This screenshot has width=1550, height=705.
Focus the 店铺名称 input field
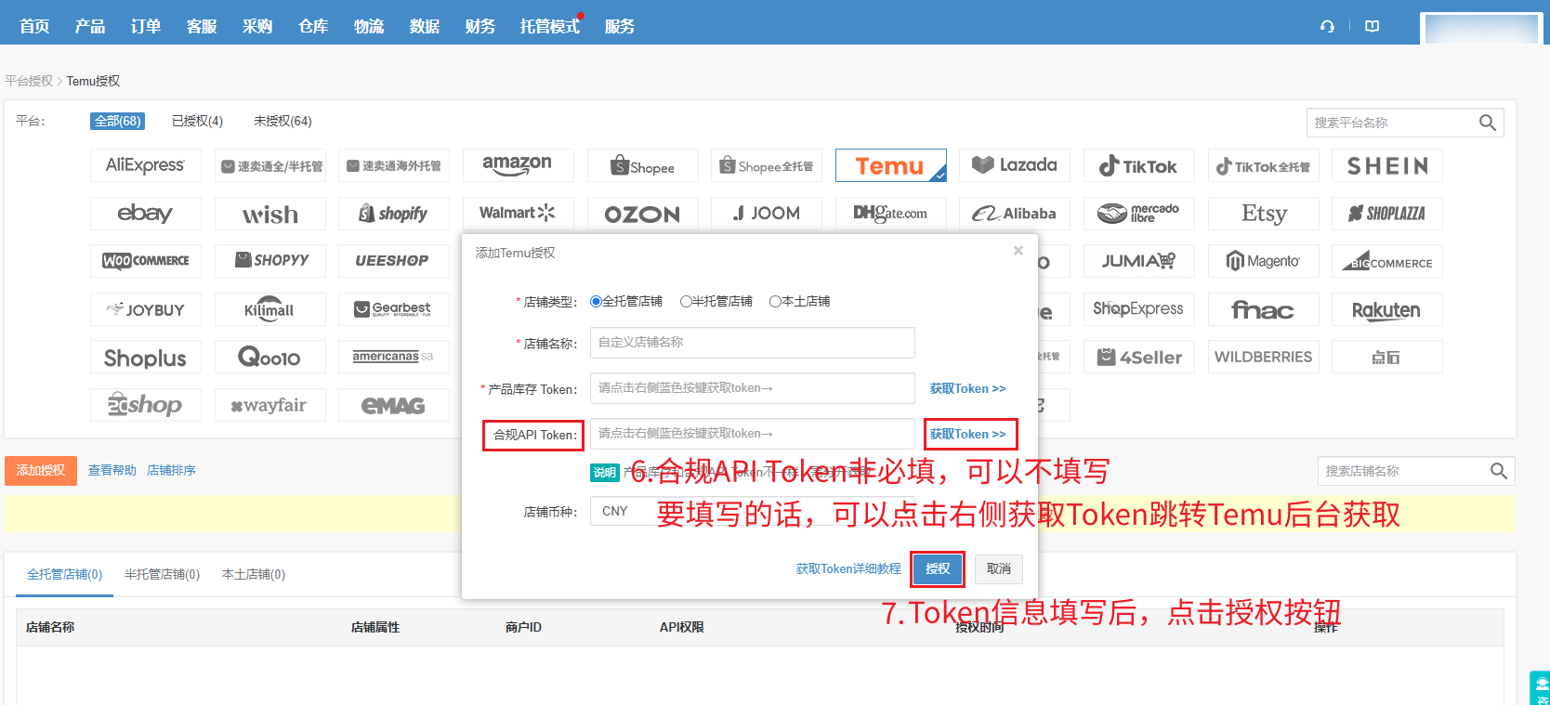pyautogui.click(x=753, y=343)
